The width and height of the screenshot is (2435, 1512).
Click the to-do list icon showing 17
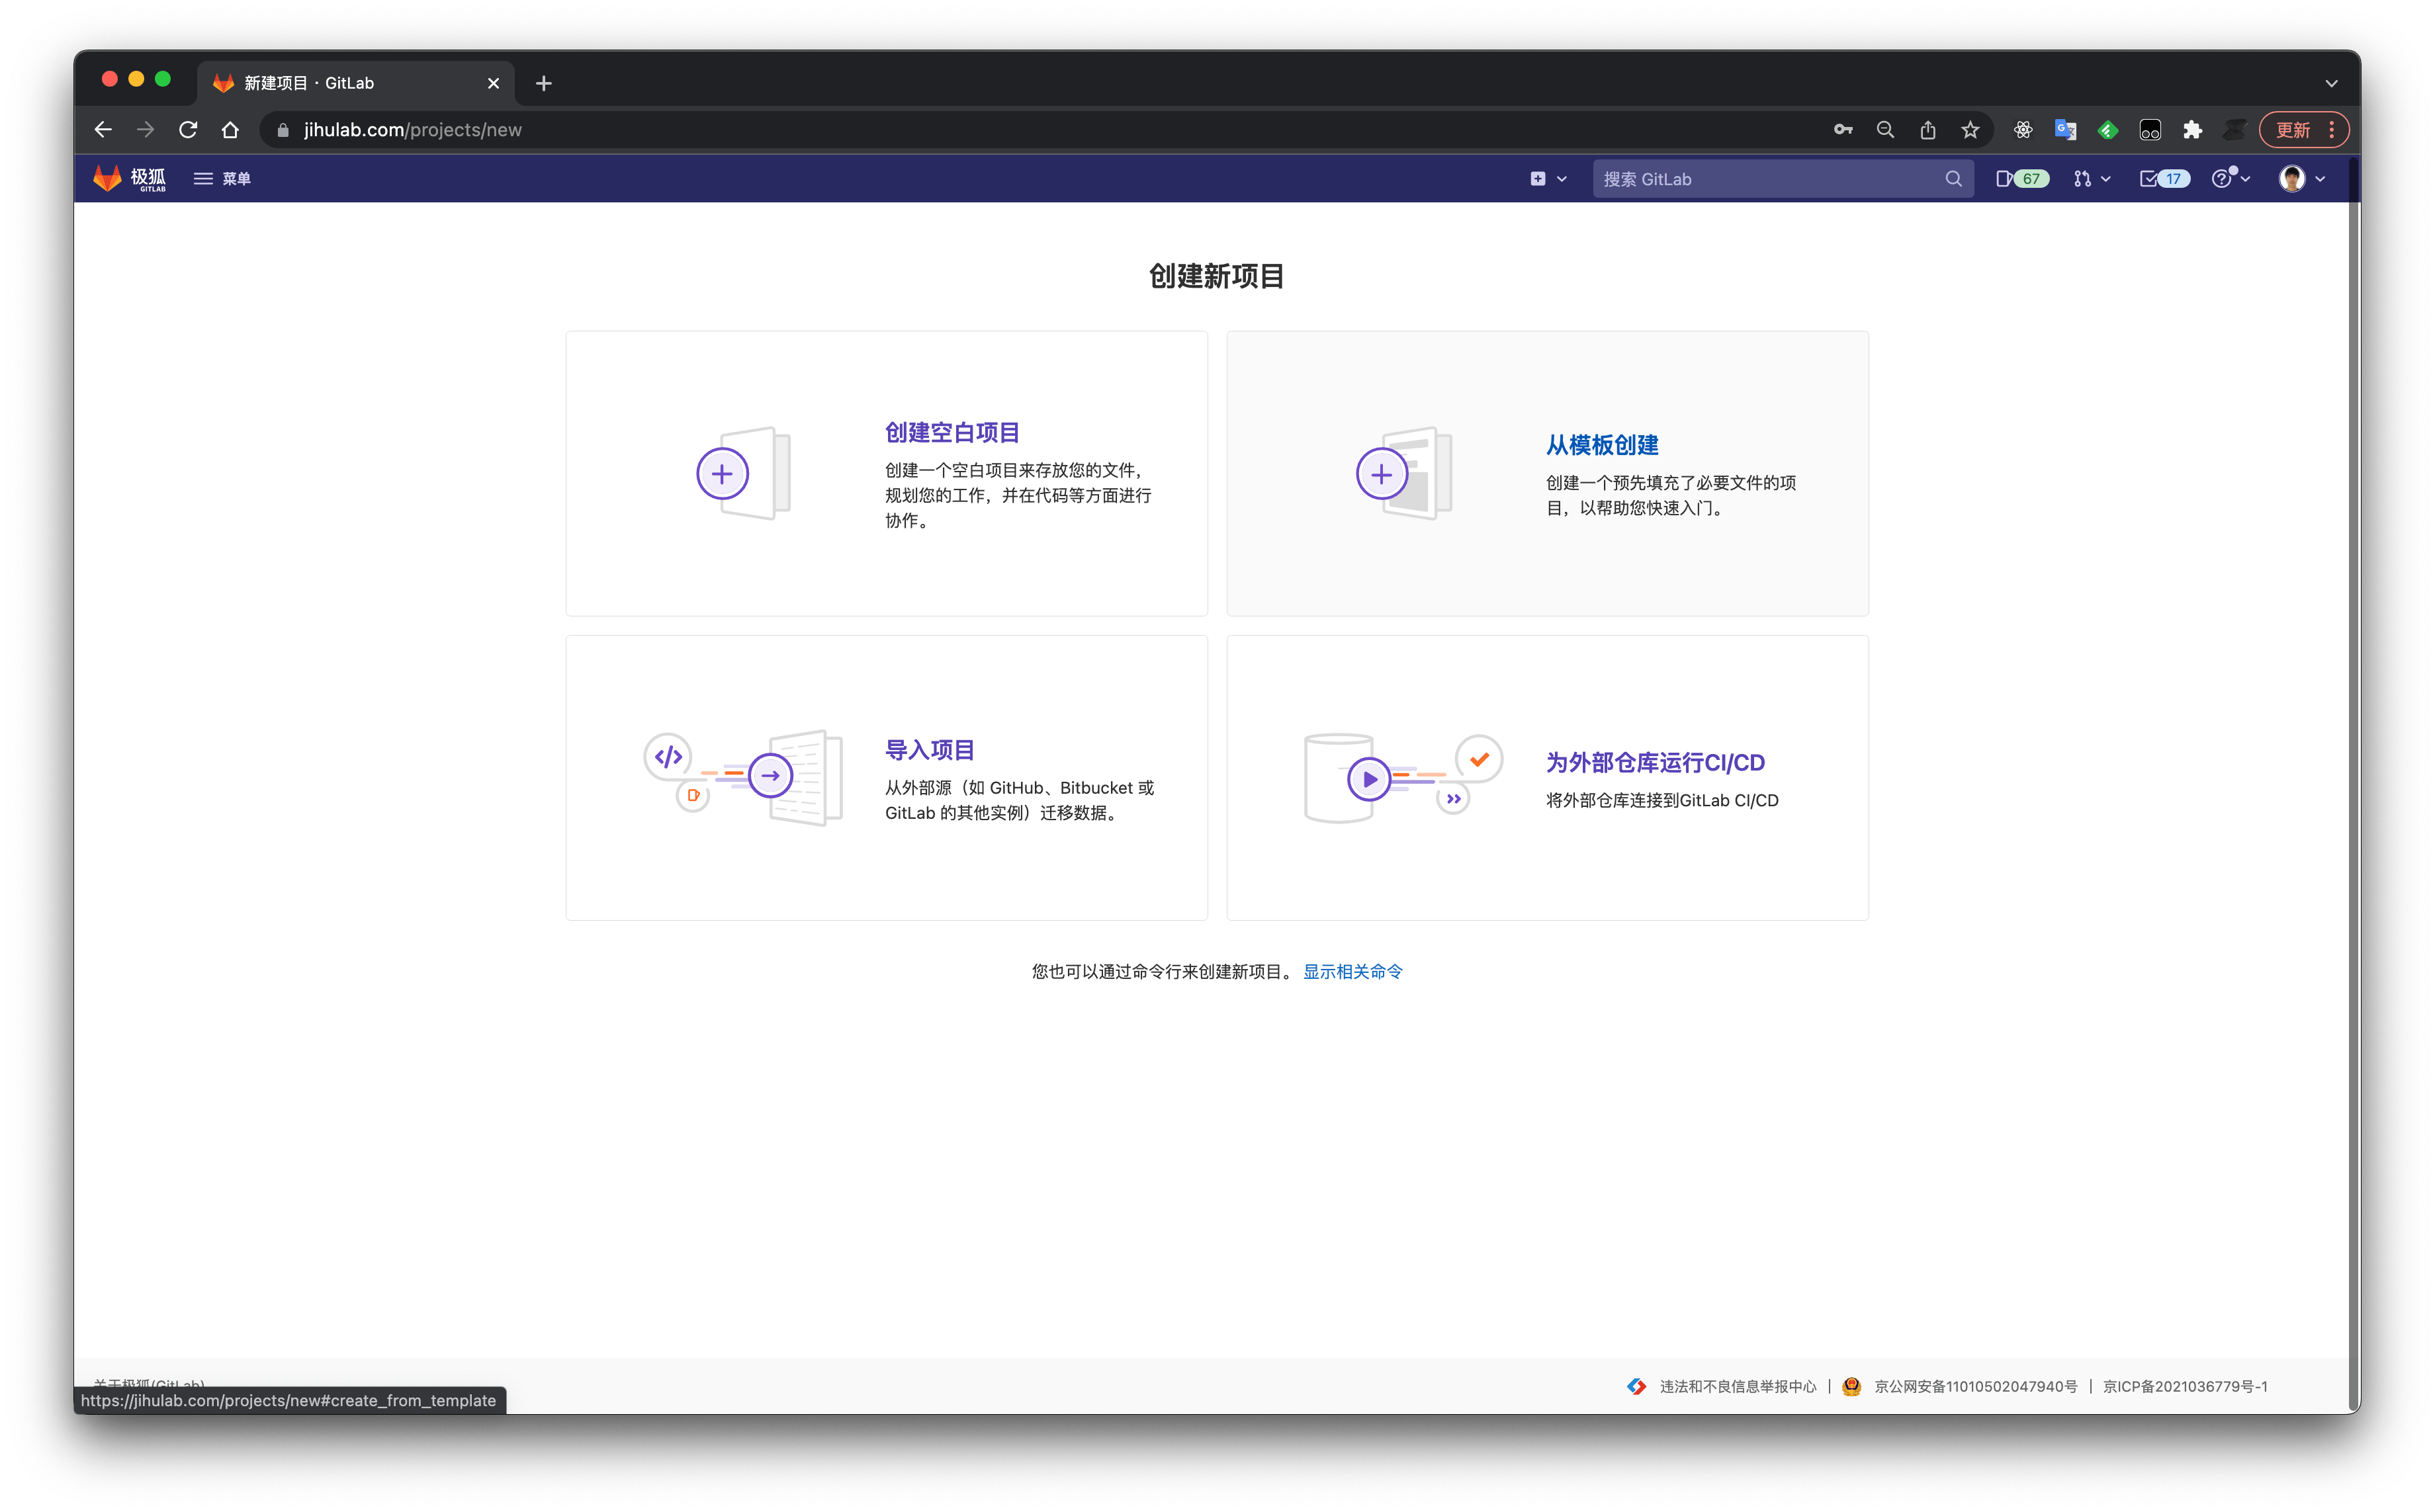(x=2163, y=178)
